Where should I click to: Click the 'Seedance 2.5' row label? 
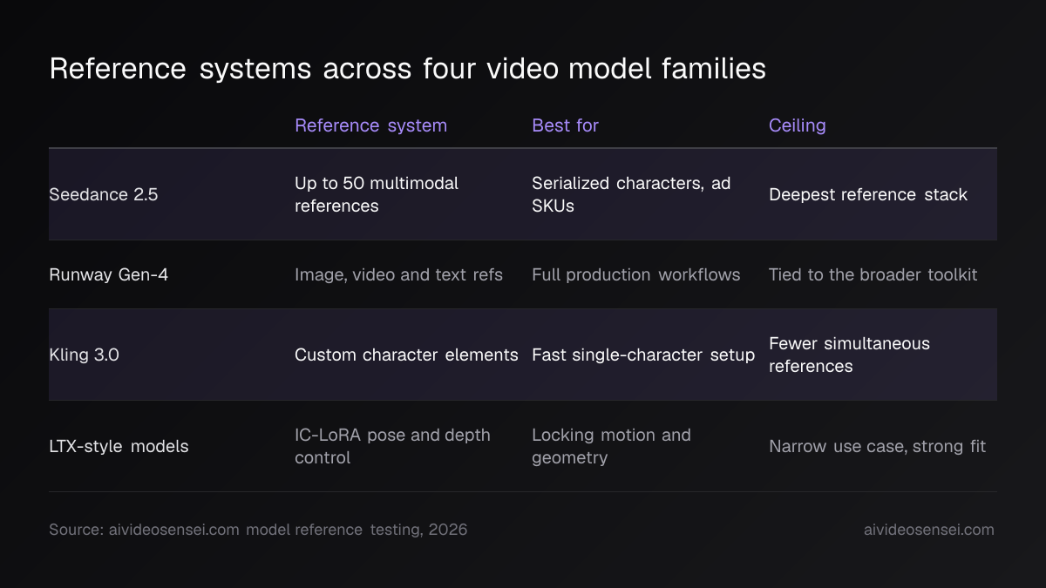(x=104, y=194)
